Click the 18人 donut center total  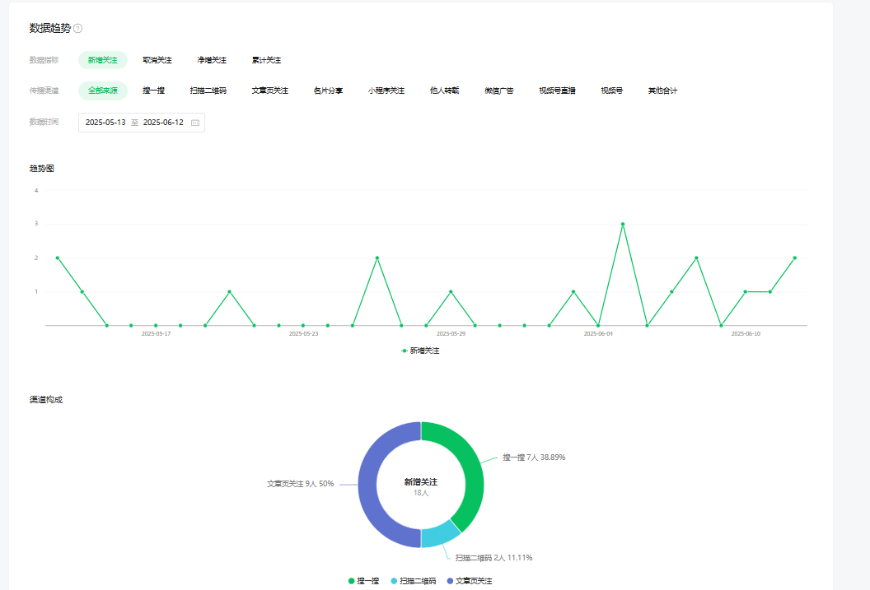(421, 493)
